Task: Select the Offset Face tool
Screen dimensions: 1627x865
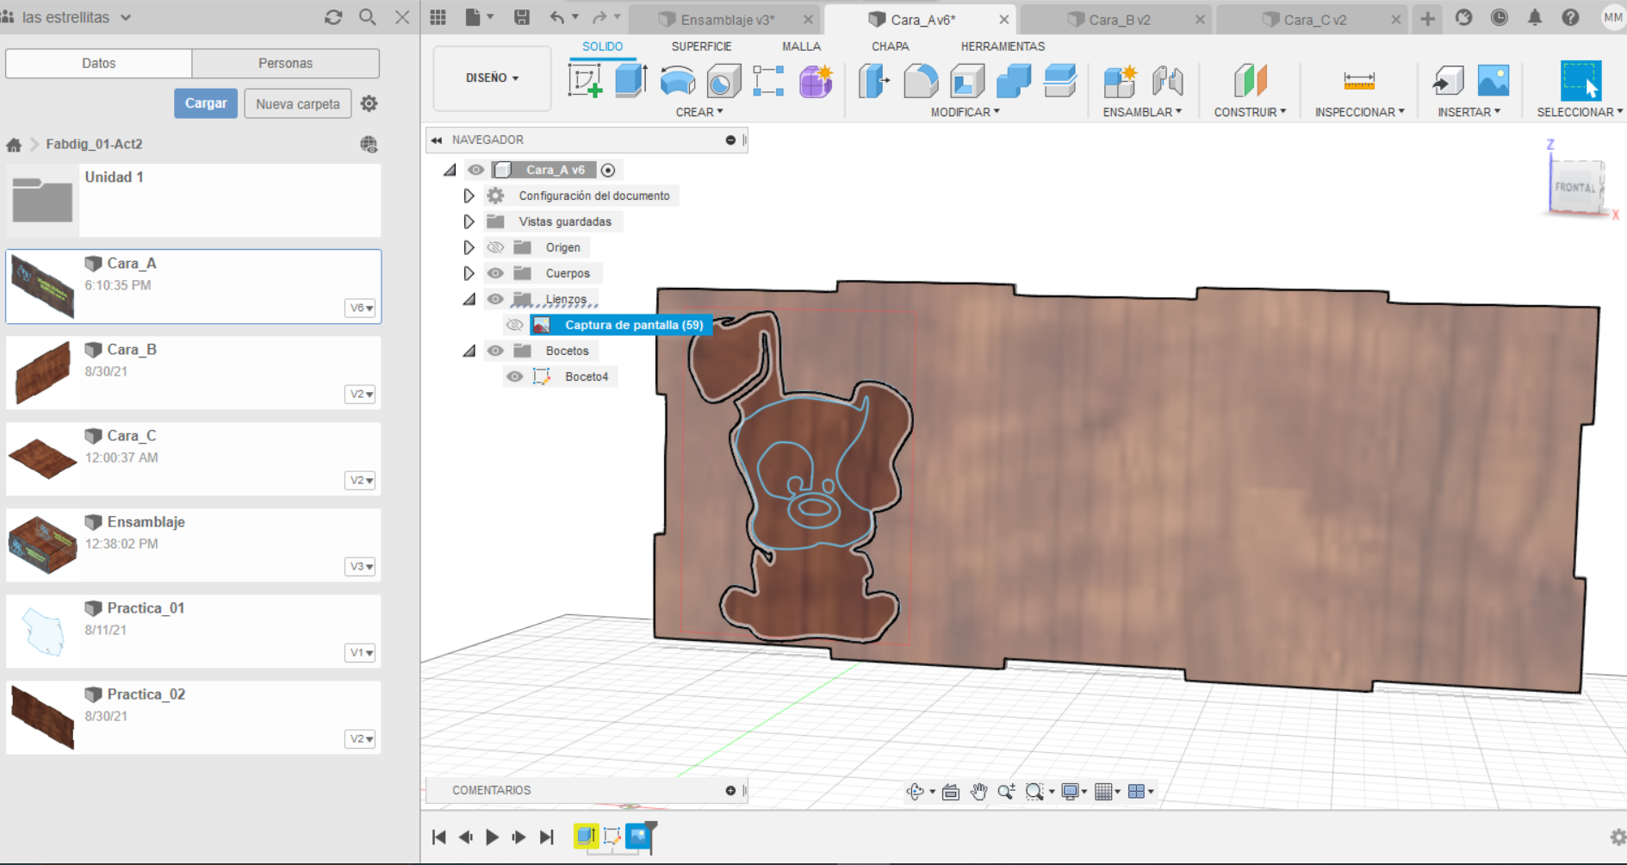Action: point(1060,81)
